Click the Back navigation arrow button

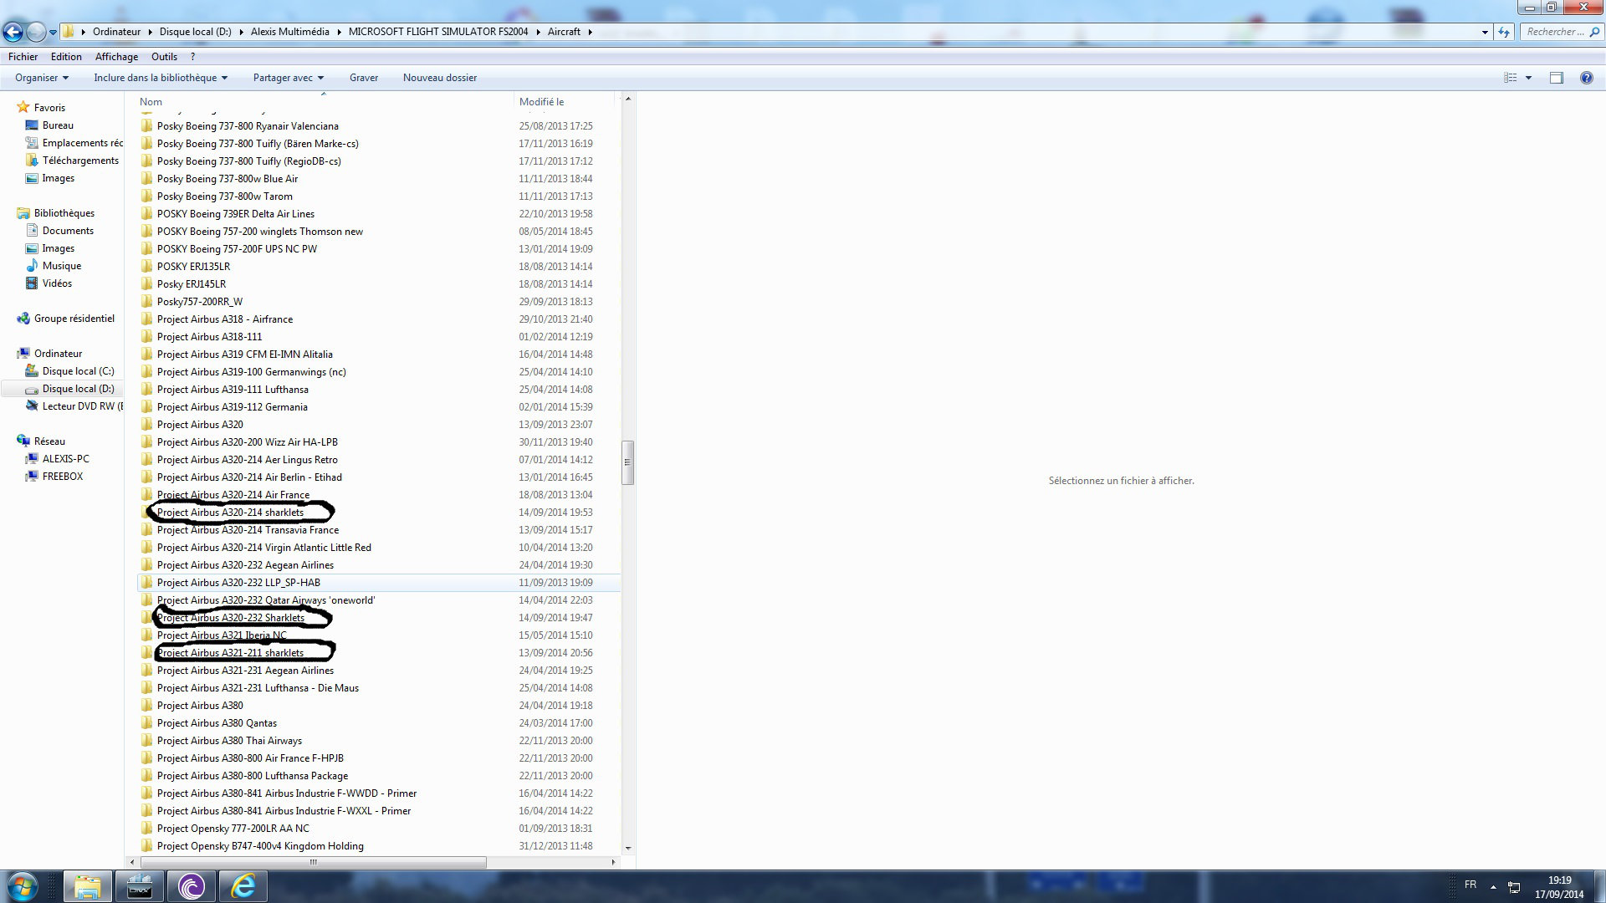[x=13, y=32]
